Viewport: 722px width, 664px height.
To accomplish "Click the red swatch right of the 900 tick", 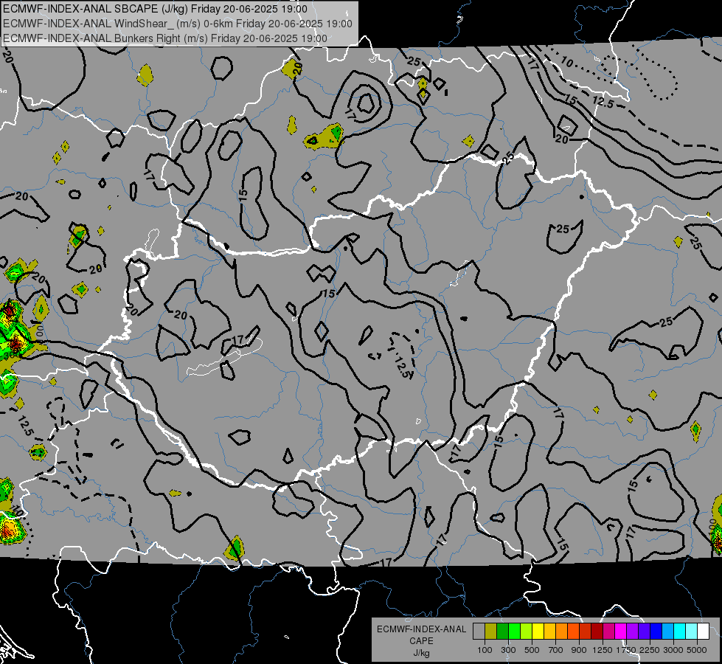I will (x=586, y=632).
